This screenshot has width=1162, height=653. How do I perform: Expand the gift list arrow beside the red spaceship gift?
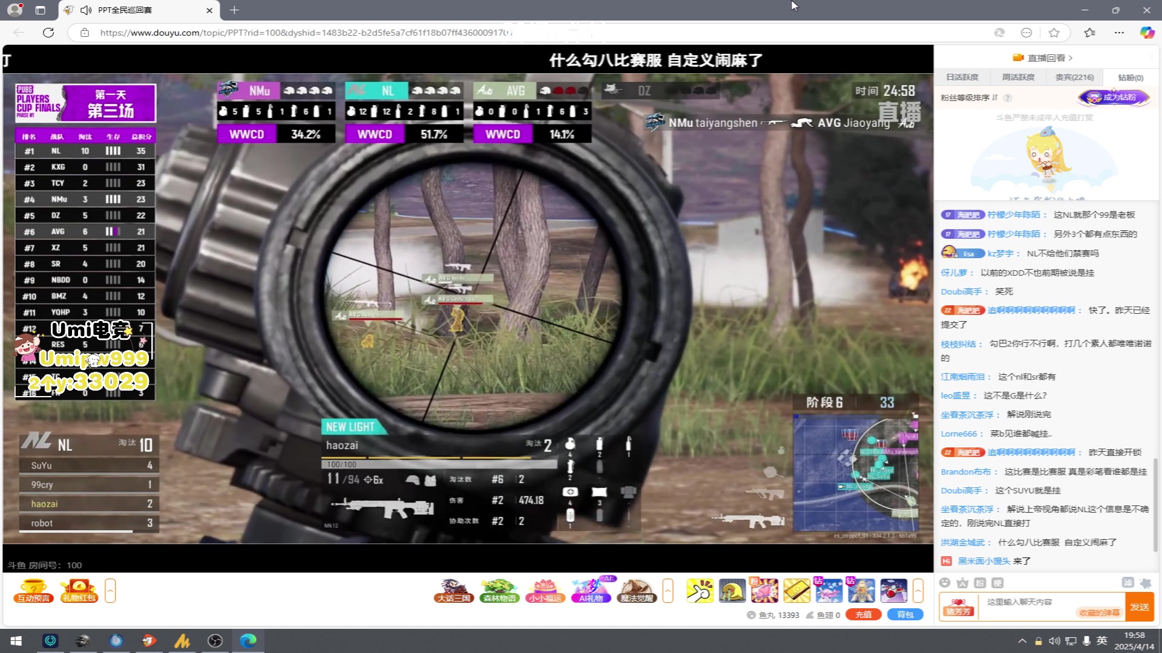[x=918, y=591]
